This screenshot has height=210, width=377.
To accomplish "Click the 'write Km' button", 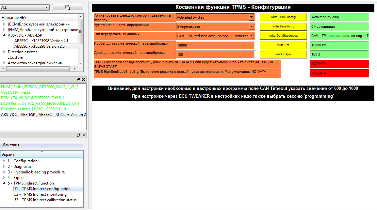I will (x=283, y=45).
